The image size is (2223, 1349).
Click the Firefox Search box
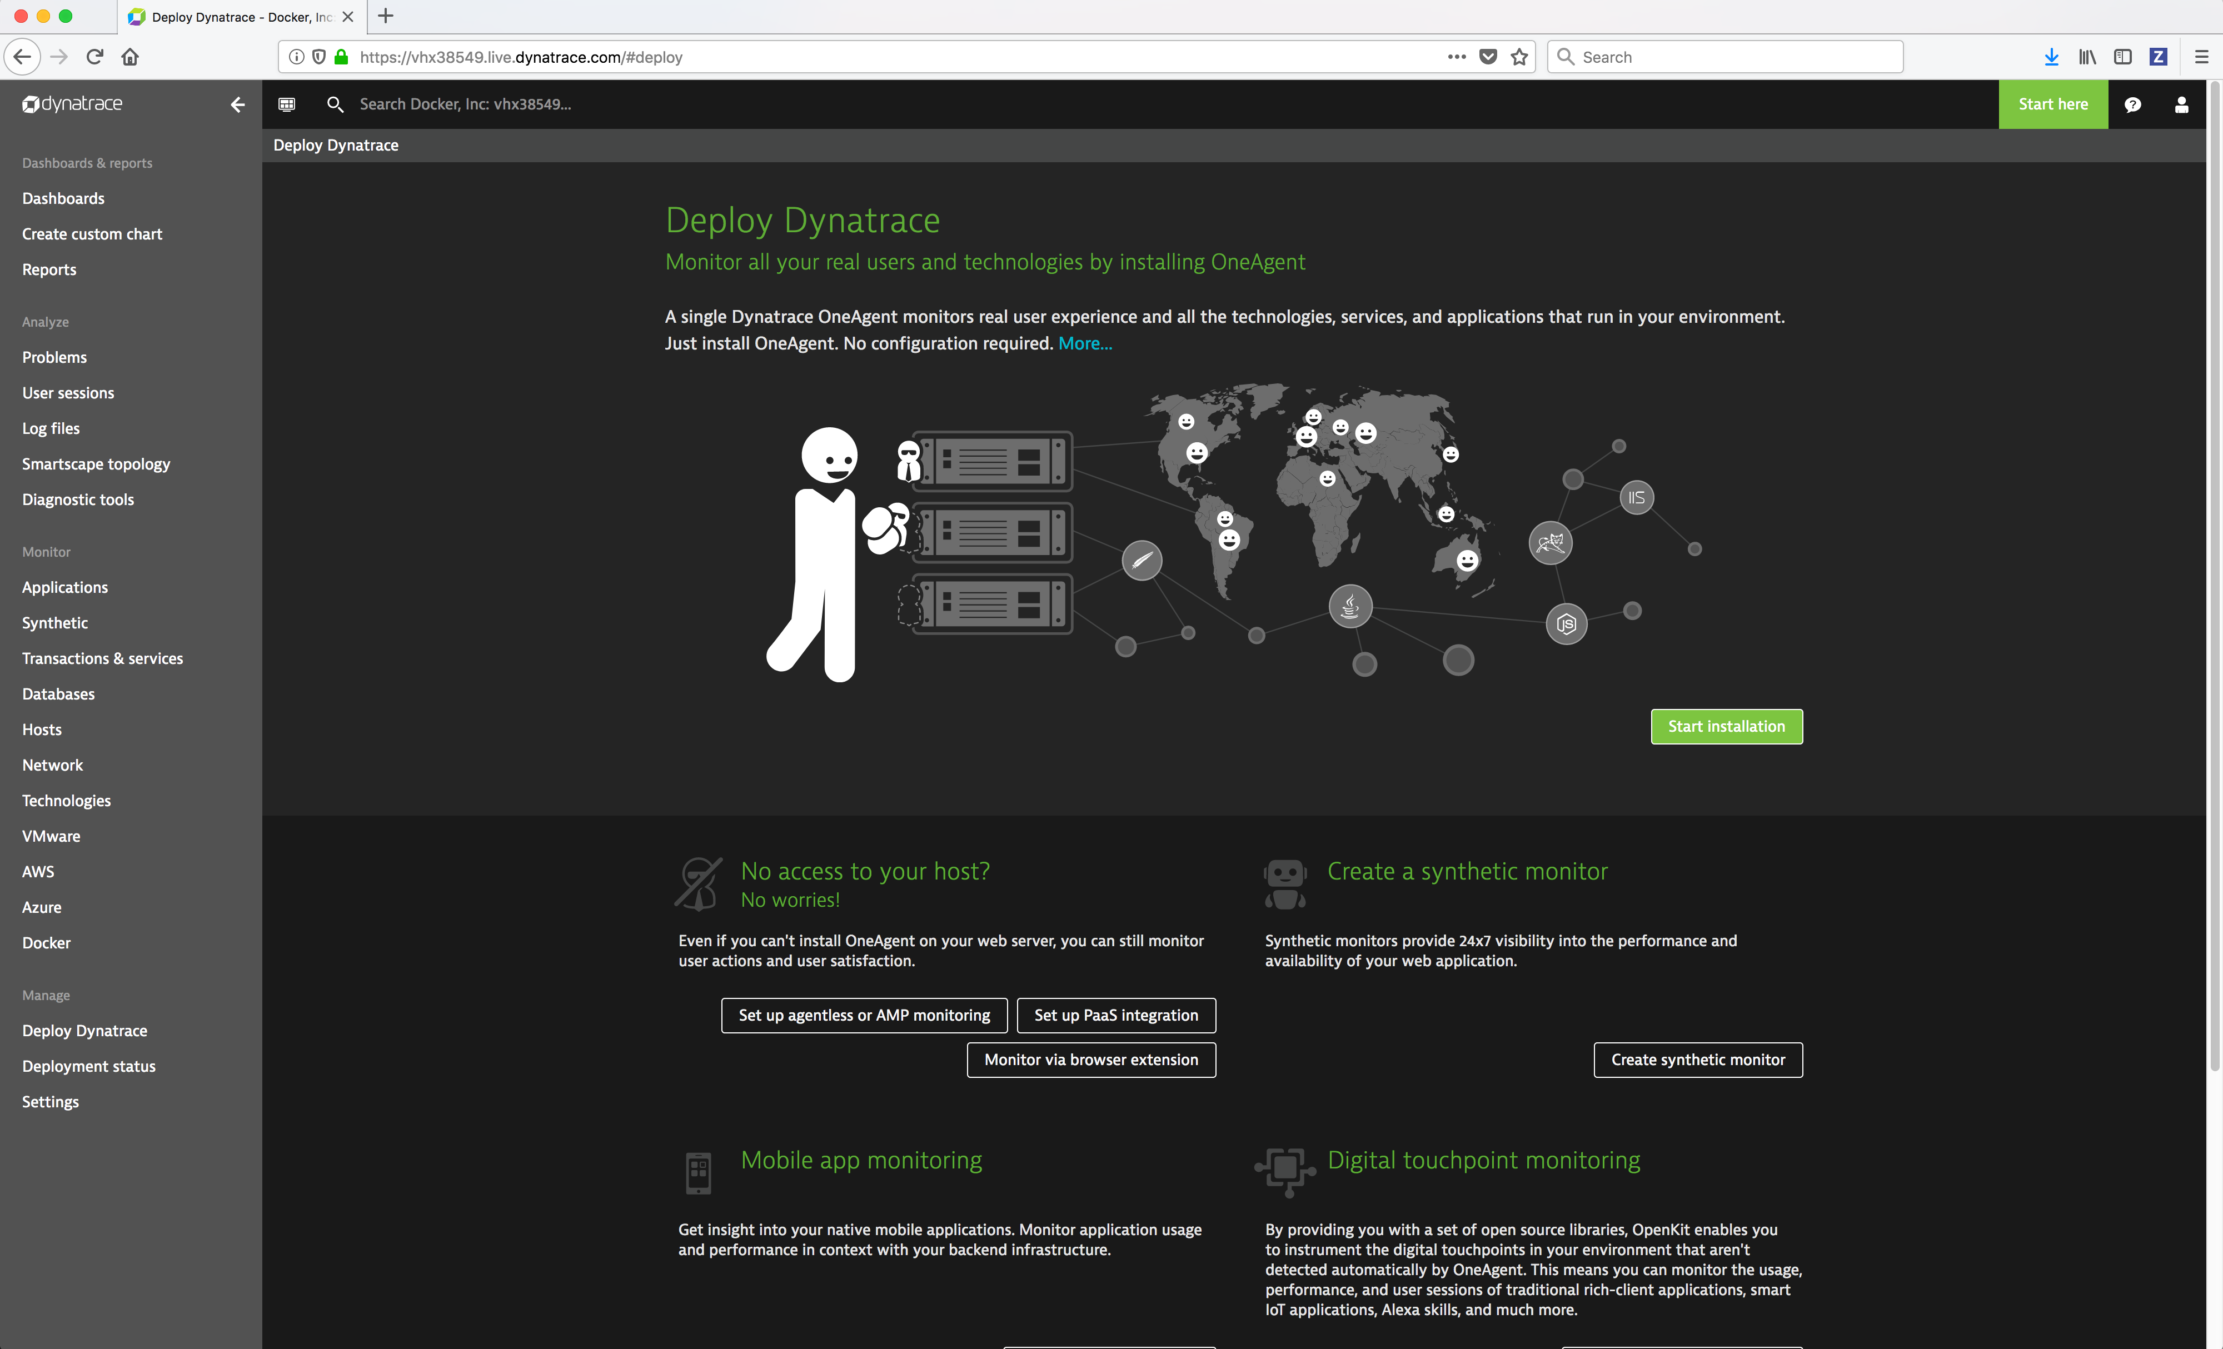1725,57
